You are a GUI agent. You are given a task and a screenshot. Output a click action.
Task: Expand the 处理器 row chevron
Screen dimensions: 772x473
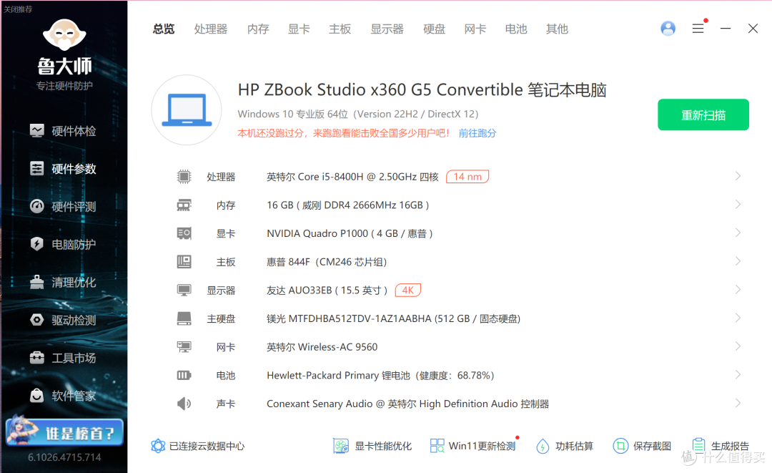point(738,176)
